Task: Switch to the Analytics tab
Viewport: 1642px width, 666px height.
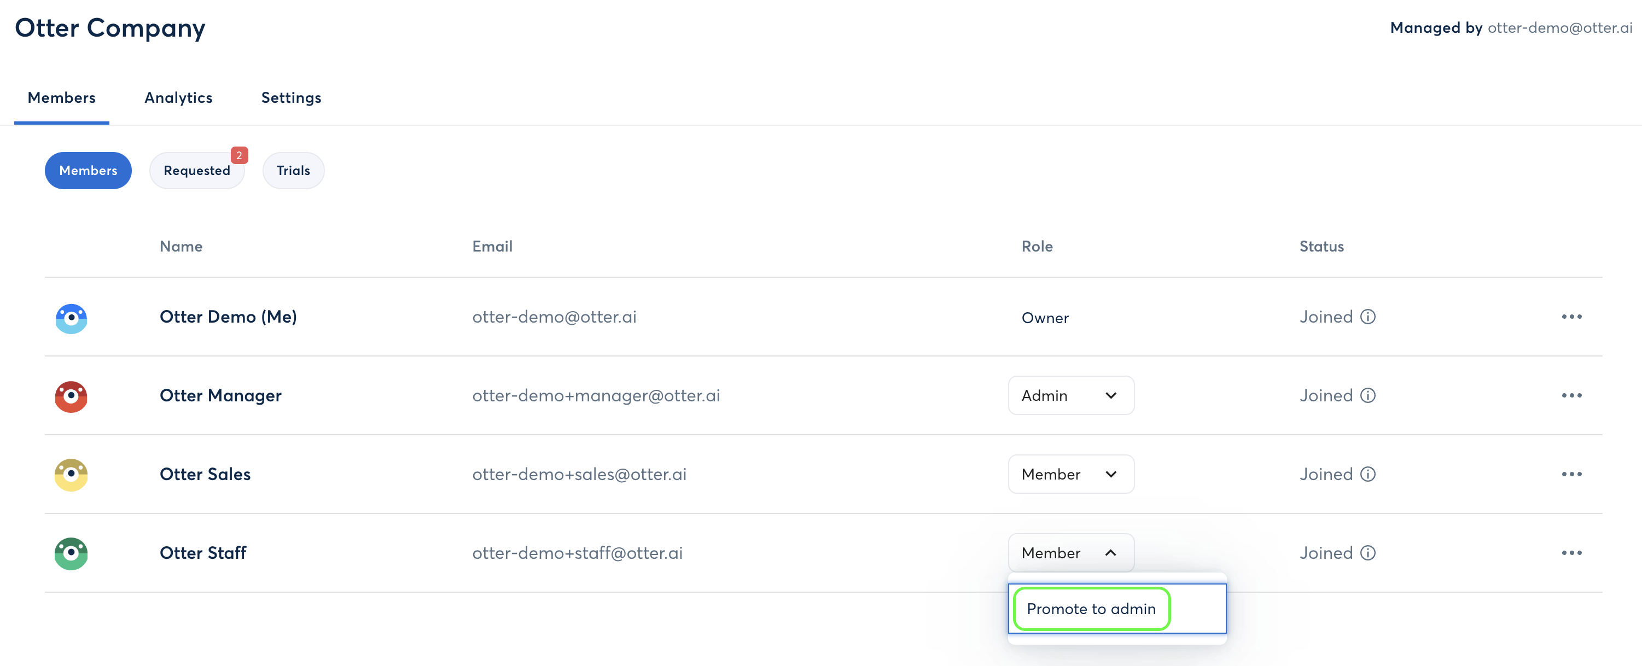Action: [x=178, y=97]
